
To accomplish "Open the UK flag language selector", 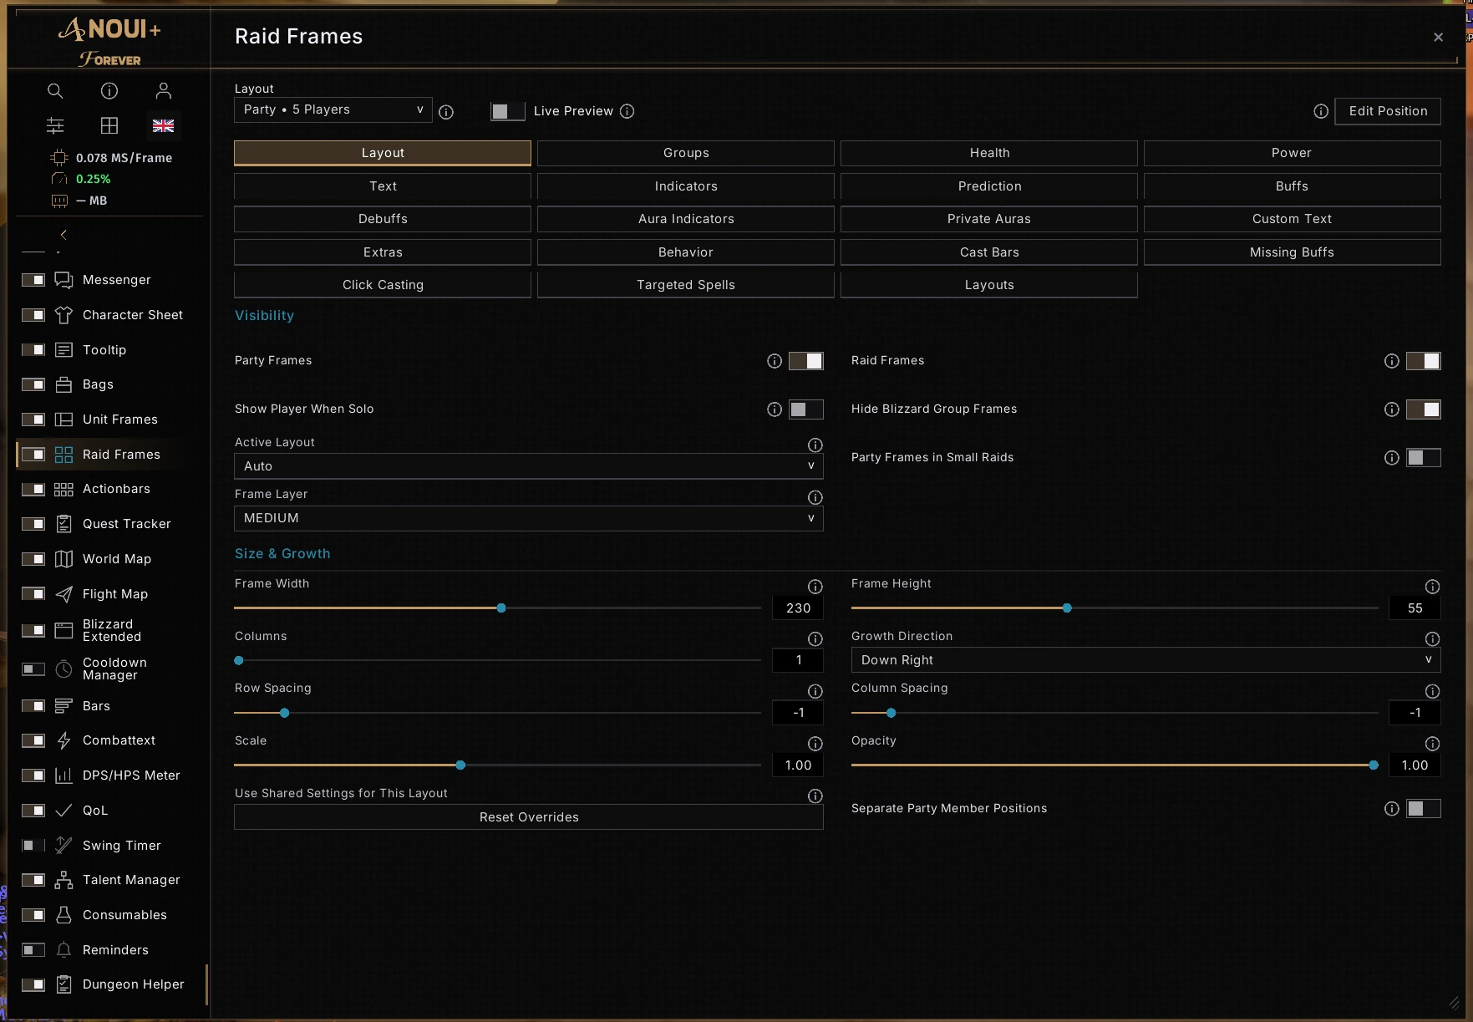I will (163, 125).
